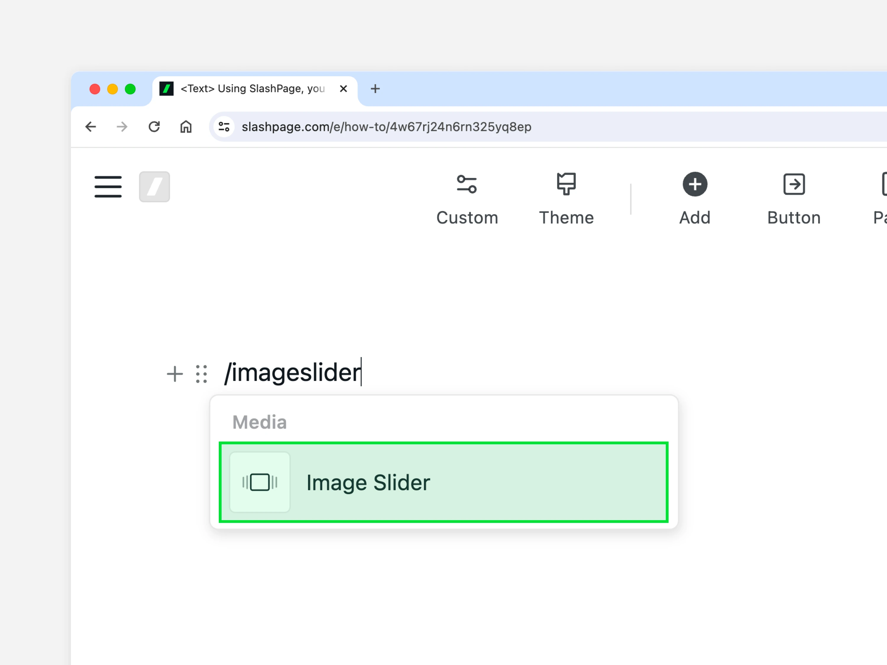The height and width of the screenshot is (665, 887).
Task: Reload the current page
Action: click(x=154, y=127)
